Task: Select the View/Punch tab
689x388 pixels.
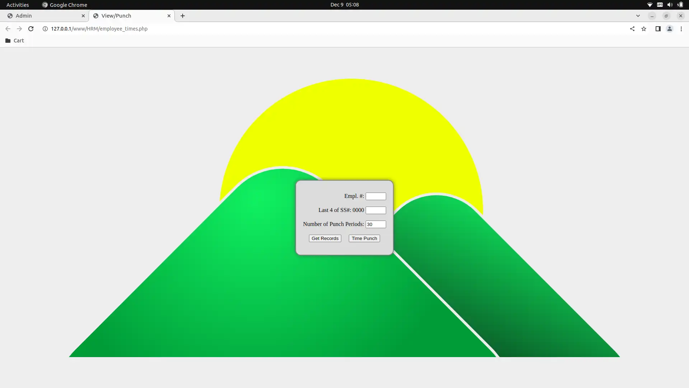Action: tap(116, 16)
